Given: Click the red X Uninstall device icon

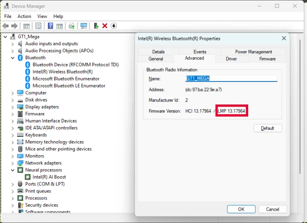Looking at the screenshot, I should click(x=105, y=26).
